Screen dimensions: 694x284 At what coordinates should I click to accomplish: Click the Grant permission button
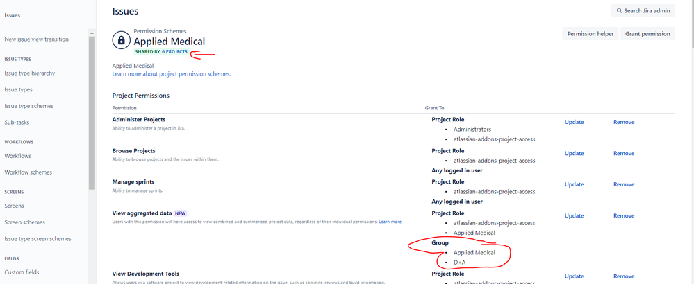(647, 33)
